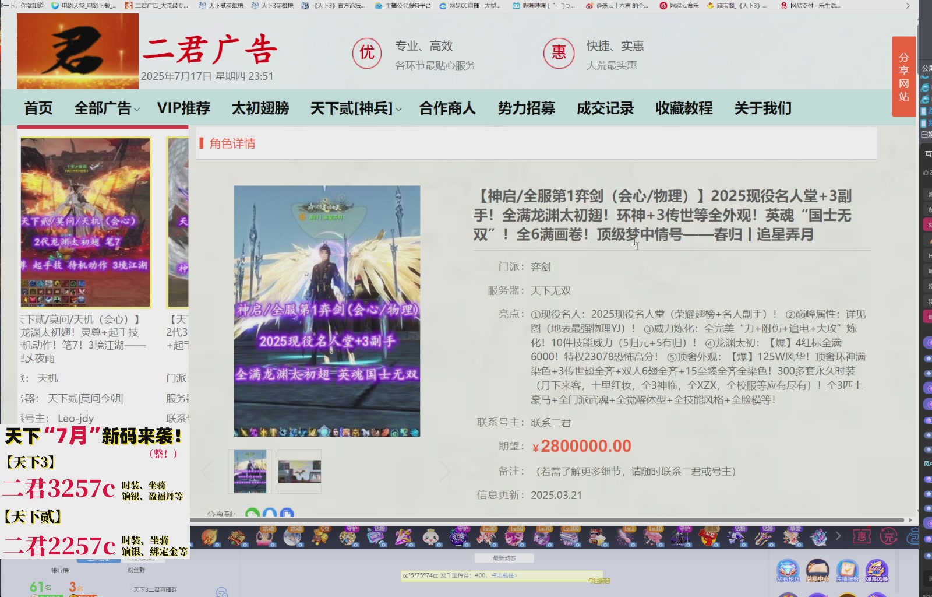This screenshot has width=932, height=597.
Task: Open 主播服务 icon in stream panel
Action: click(x=848, y=571)
